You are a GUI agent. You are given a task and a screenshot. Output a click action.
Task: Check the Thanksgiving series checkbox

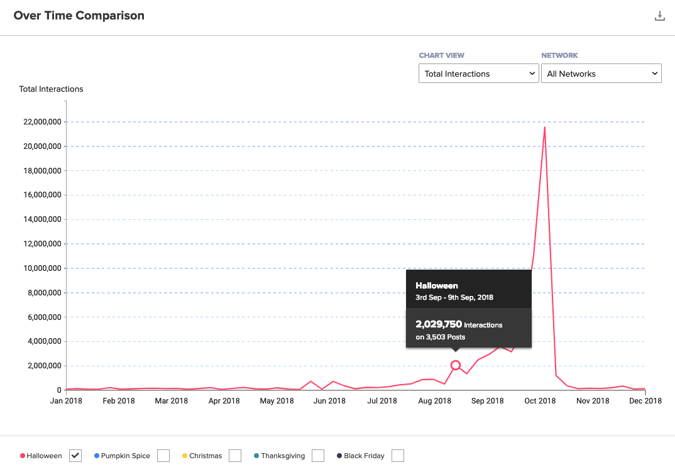tap(318, 456)
